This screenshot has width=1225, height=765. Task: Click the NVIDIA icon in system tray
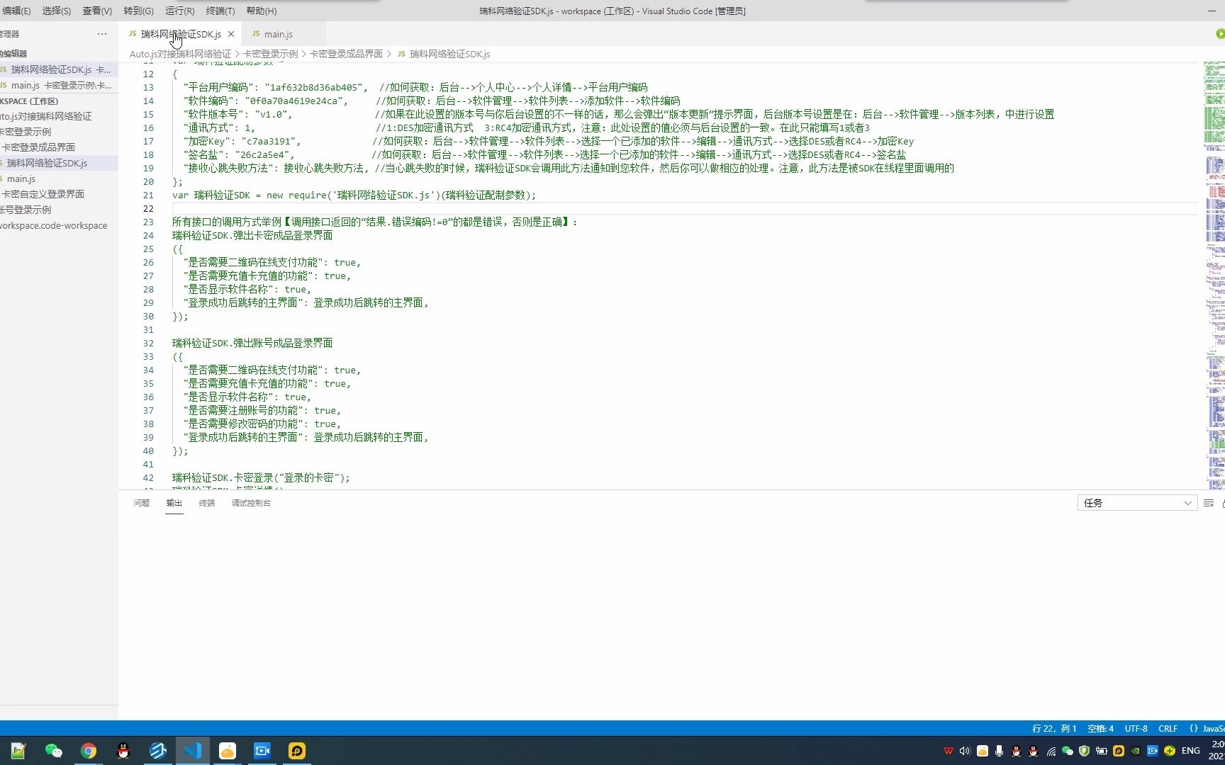click(1136, 751)
